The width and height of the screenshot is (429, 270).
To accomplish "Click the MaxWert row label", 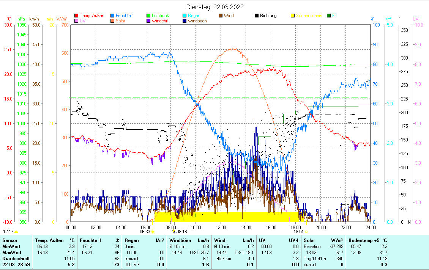I will click(x=11, y=252).
